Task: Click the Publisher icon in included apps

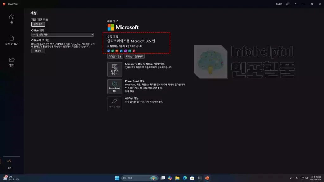Action: pyautogui.click(x=129, y=51)
